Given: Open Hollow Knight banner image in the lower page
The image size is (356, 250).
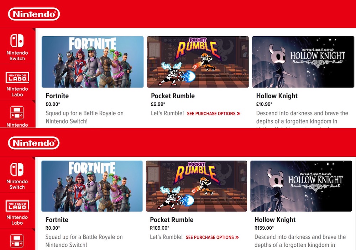Looking at the screenshot, I should [x=301, y=186].
